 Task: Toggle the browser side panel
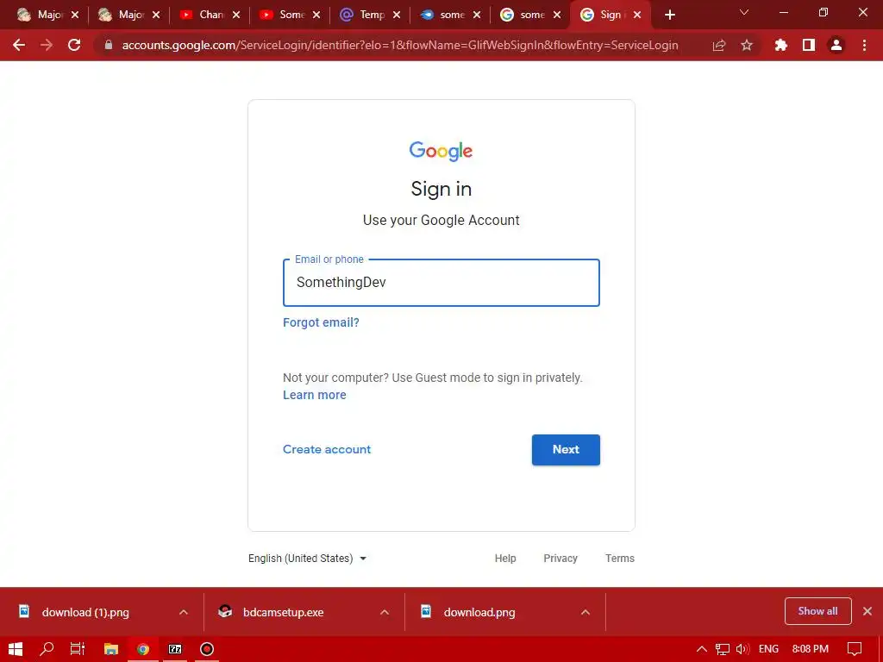[x=809, y=45]
